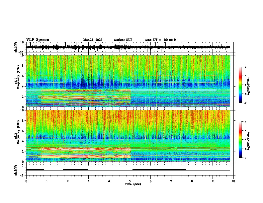Click the time axis tick label "9"
Image resolution: width=263 pixels, height=203 pixels.
point(213,181)
